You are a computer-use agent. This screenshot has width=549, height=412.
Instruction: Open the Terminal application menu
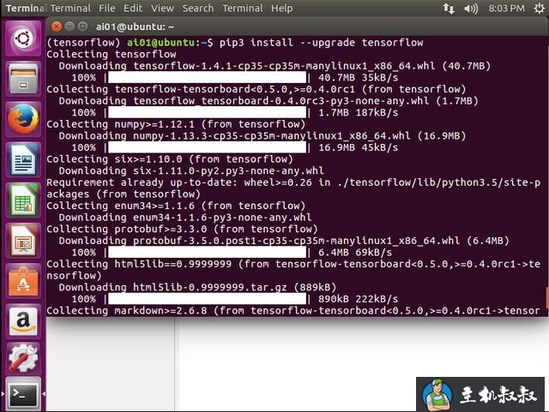70,9
